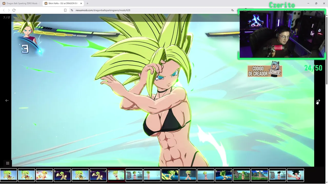Viewport: 328px width, 184px height.
Task: Select the Bikini Kefla - SSJ tab
Action: tap(63, 3)
